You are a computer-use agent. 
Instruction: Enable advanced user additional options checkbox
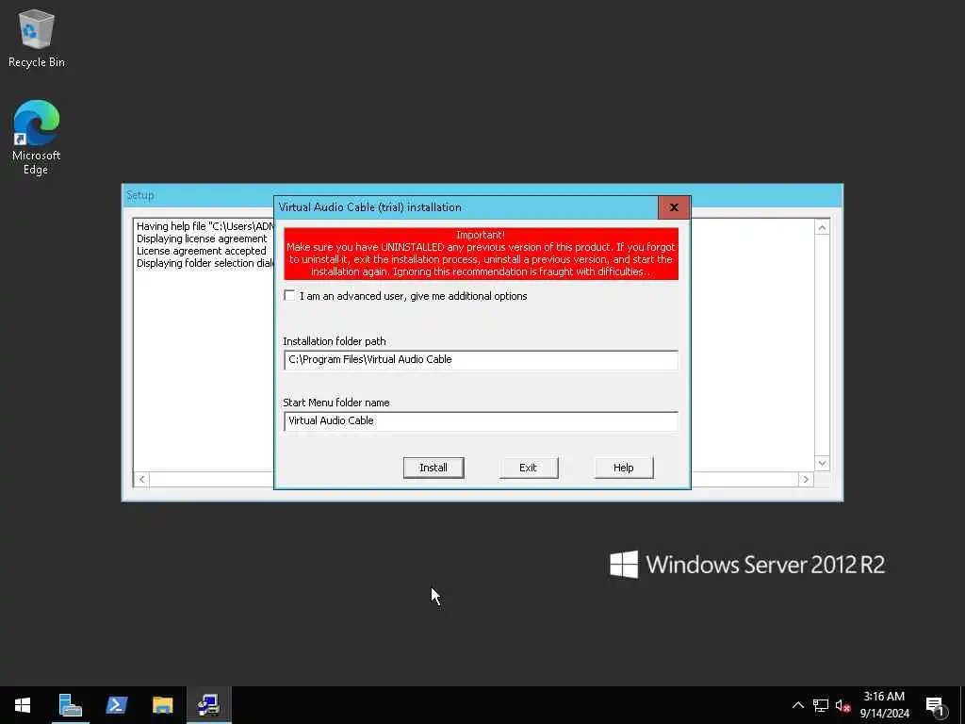[289, 295]
